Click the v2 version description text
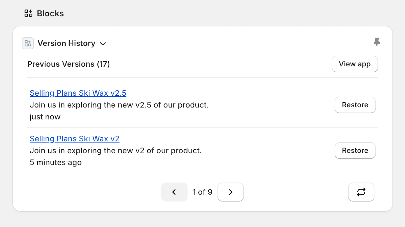 pyautogui.click(x=116, y=151)
